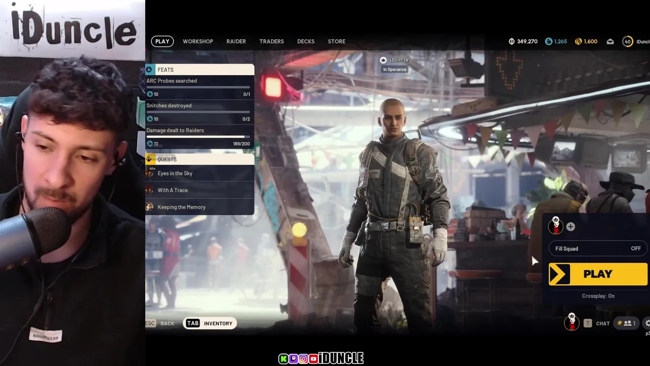This screenshot has height=366, width=650.
Task: Click the gold Raider Tokens icon
Action: [578, 41]
